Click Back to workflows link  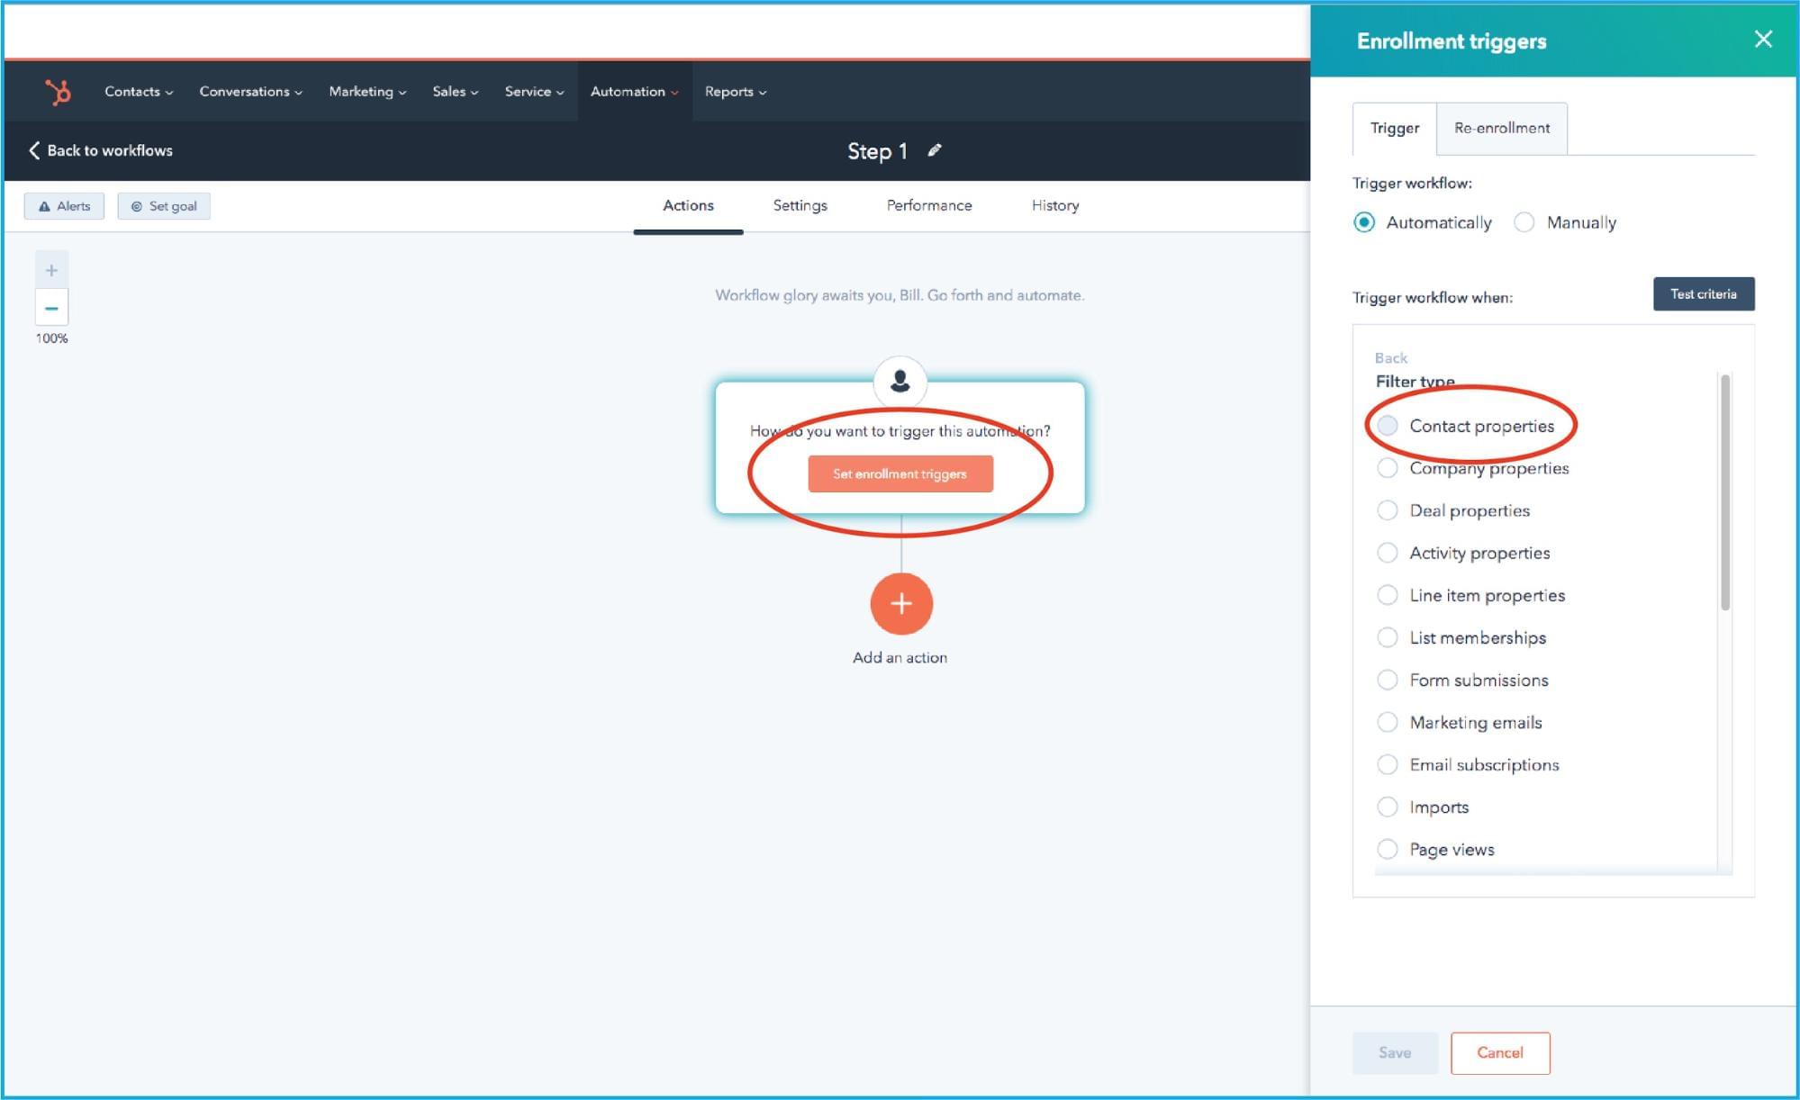[x=110, y=150]
